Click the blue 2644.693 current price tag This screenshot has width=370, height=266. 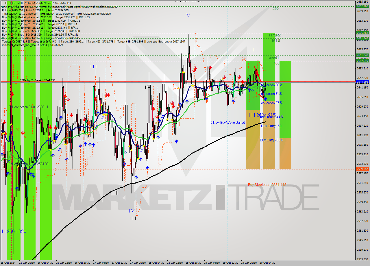362,82
